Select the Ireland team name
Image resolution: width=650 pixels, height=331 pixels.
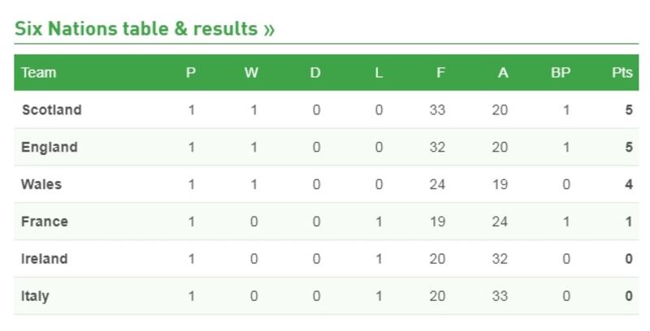tap(45, 260)
